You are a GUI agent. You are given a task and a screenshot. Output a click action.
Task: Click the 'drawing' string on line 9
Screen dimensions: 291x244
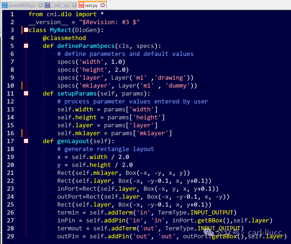point(172,78)
